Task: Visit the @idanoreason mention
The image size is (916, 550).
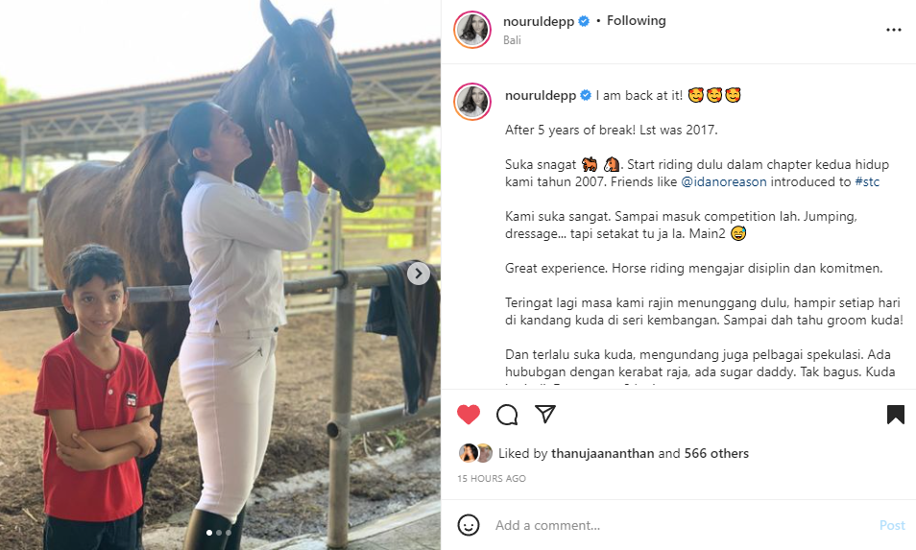Action: coord(724,182)
